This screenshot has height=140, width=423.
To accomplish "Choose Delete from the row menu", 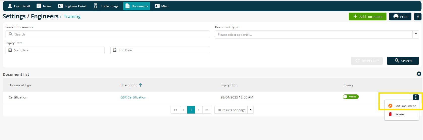I will (x=402, y=114).
